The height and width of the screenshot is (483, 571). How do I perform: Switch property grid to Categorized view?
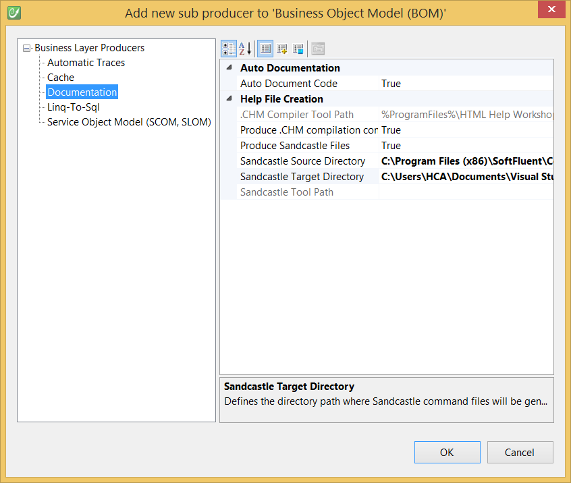(229, 49)
